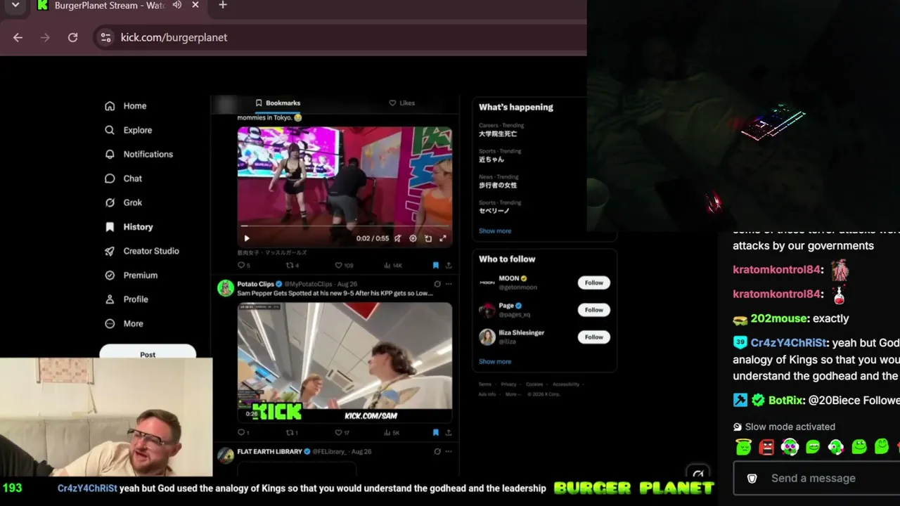This screenshot has width=900, height=506.
Task: Open the Chat icon in sidebar
Action: coord(110,179)
